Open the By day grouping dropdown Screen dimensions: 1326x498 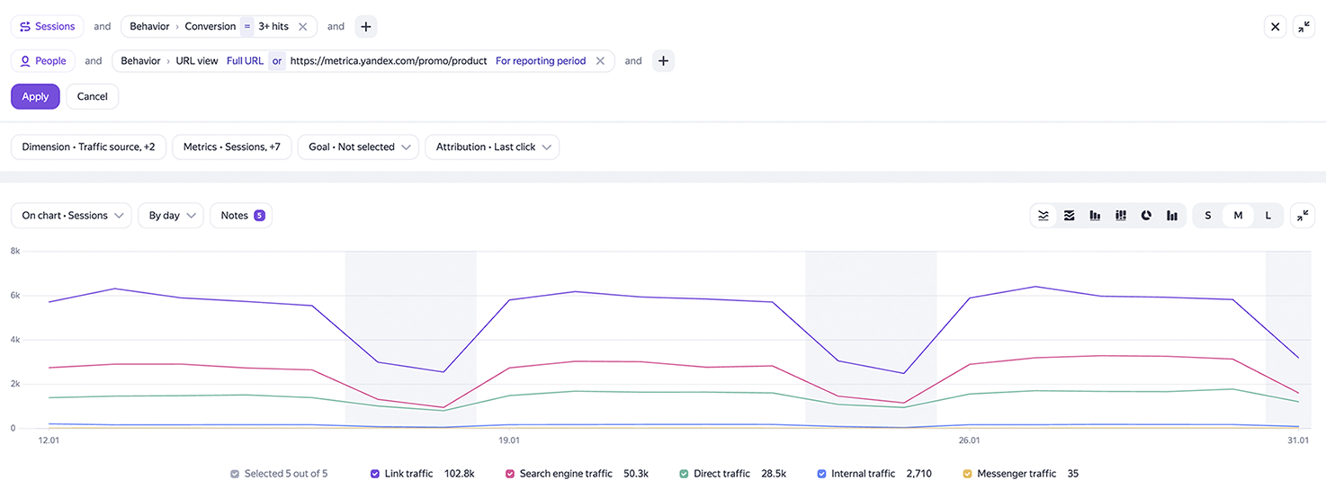click(171, 216)
